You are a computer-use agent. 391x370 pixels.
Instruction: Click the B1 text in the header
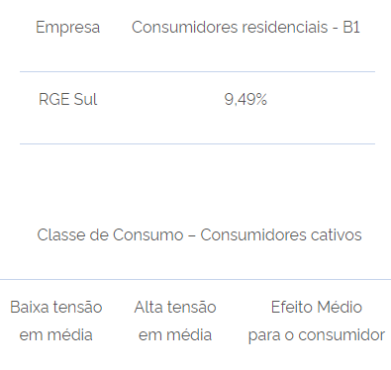[351, 27]
